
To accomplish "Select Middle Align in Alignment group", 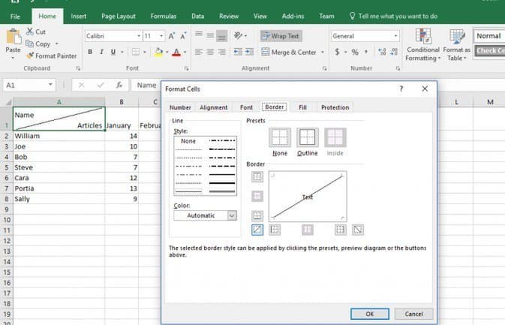I will 210,35.
